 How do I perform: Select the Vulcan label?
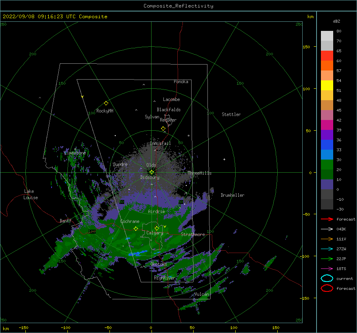[x=202, y=294]
